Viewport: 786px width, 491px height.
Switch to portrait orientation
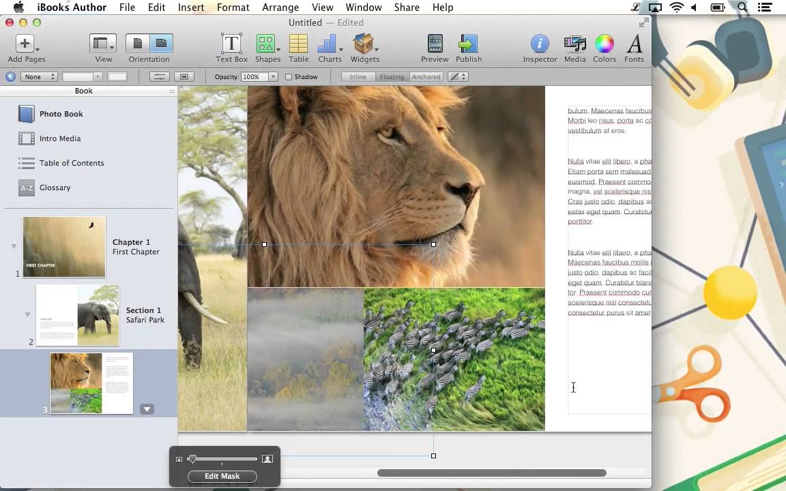[x=137, y=44]
